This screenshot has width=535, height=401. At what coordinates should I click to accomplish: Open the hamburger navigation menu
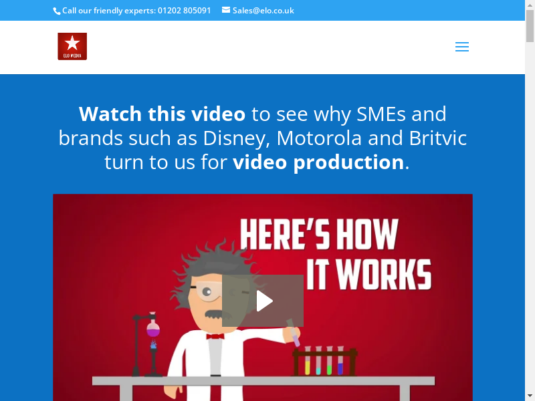coord(462,47)
